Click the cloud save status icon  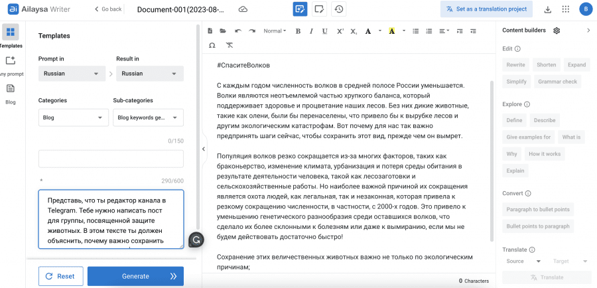click(243, 9)
